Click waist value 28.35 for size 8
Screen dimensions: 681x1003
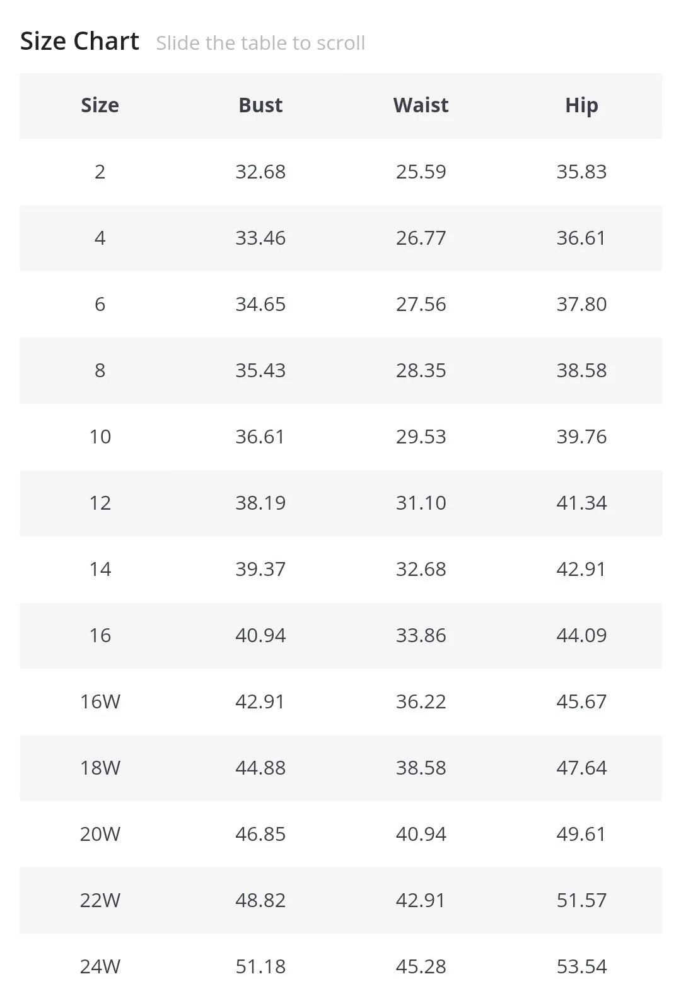point(421,370)
